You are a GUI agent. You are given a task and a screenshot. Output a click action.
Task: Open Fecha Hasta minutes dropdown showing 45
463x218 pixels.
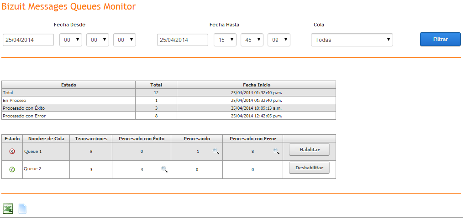pos(252,40)
